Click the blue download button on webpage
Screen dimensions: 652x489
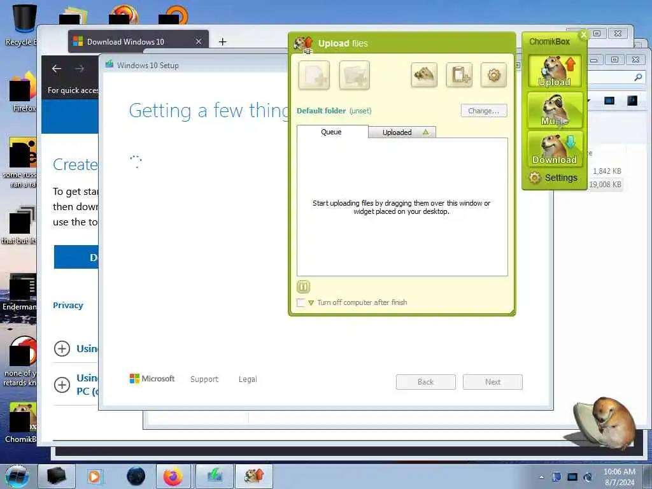tap(76, 257)
